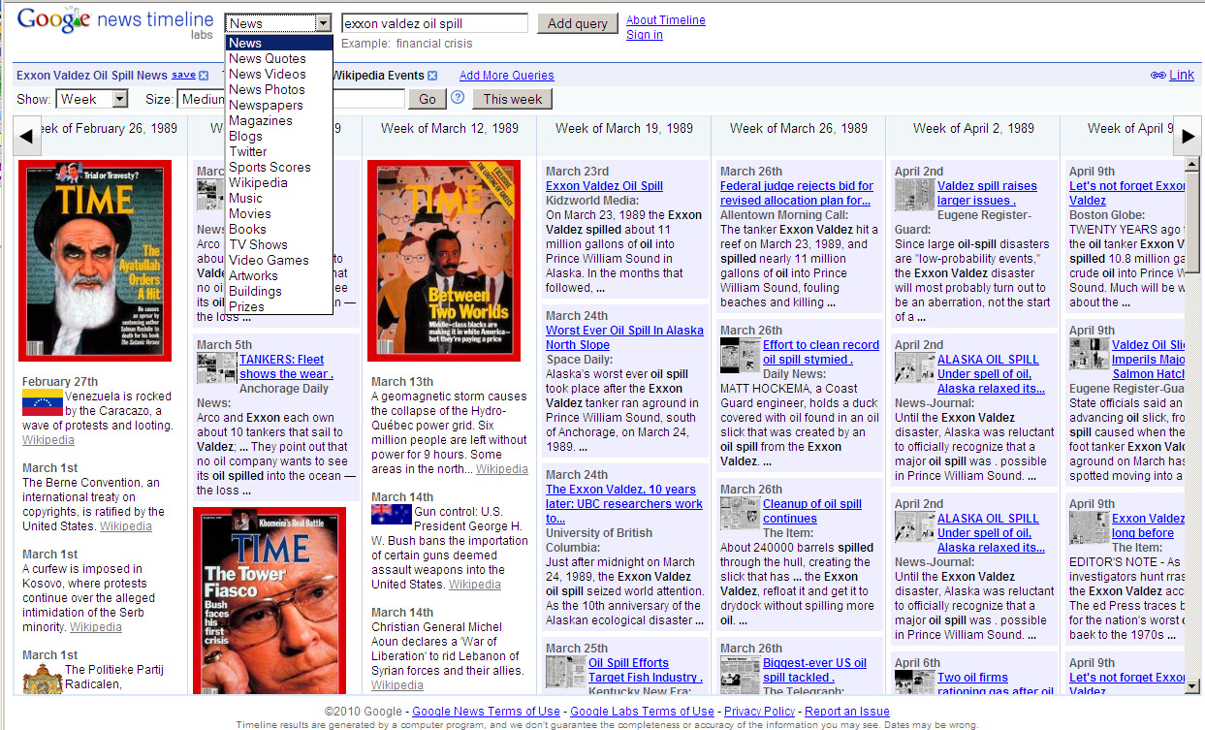The height and width of the screenshot is (730, 1205).
Task: Click the Add query button
Action: (x=578, y=23)
